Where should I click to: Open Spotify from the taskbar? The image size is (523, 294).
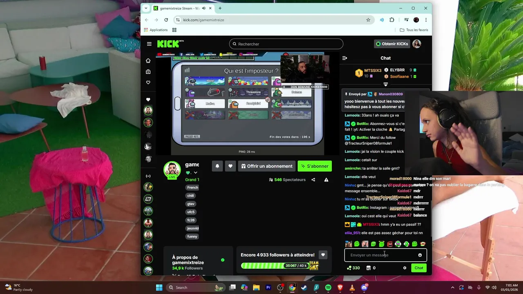328,287
